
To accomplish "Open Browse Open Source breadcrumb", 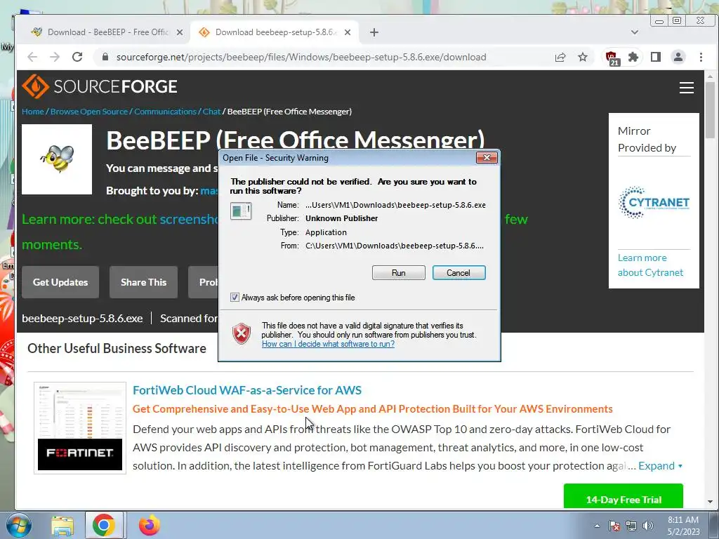I will 89,112.
